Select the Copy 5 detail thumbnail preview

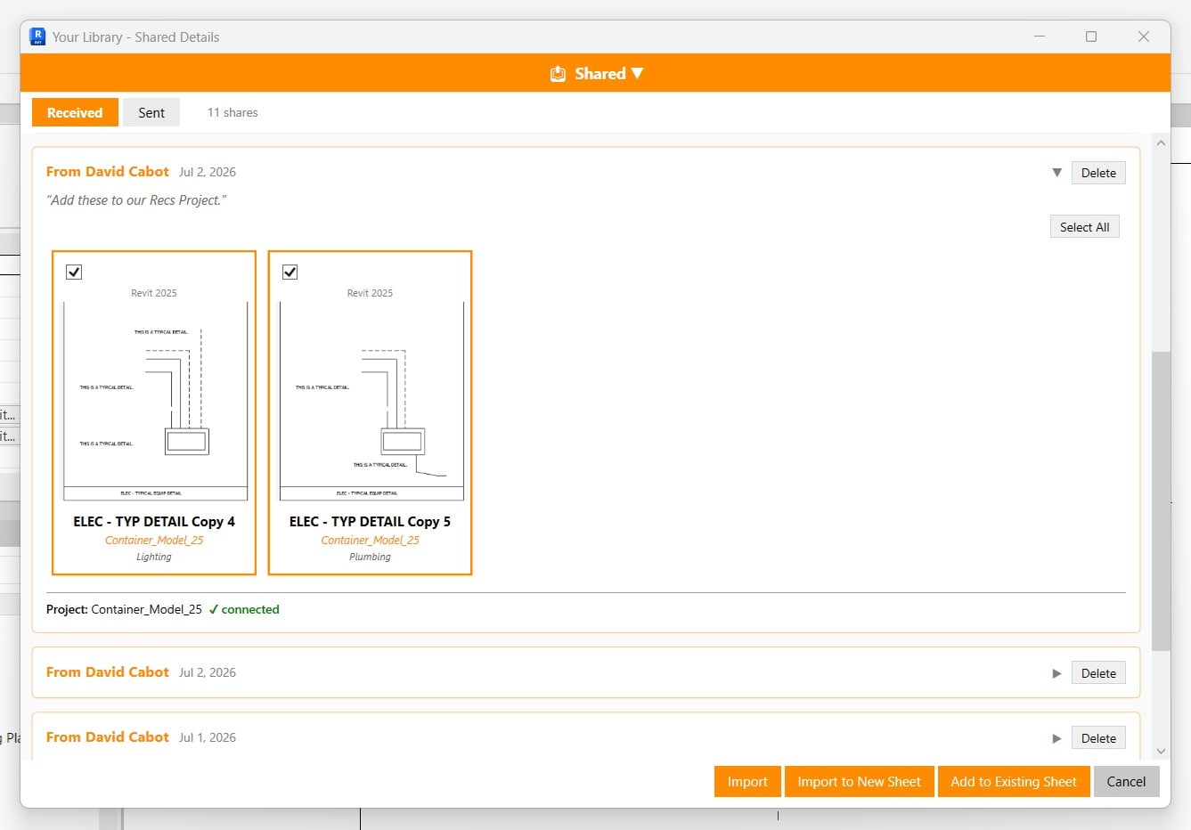pyautogui.click(x=371, y=402)
